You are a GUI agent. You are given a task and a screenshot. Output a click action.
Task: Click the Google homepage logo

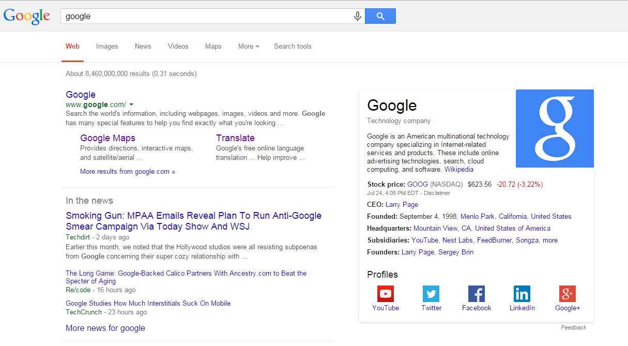coord(26,16)
